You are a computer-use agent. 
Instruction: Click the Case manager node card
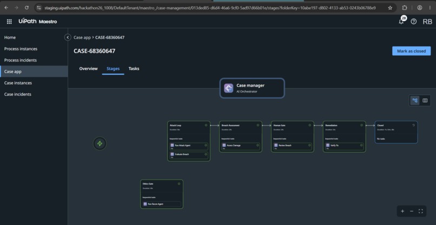[252, 88]
